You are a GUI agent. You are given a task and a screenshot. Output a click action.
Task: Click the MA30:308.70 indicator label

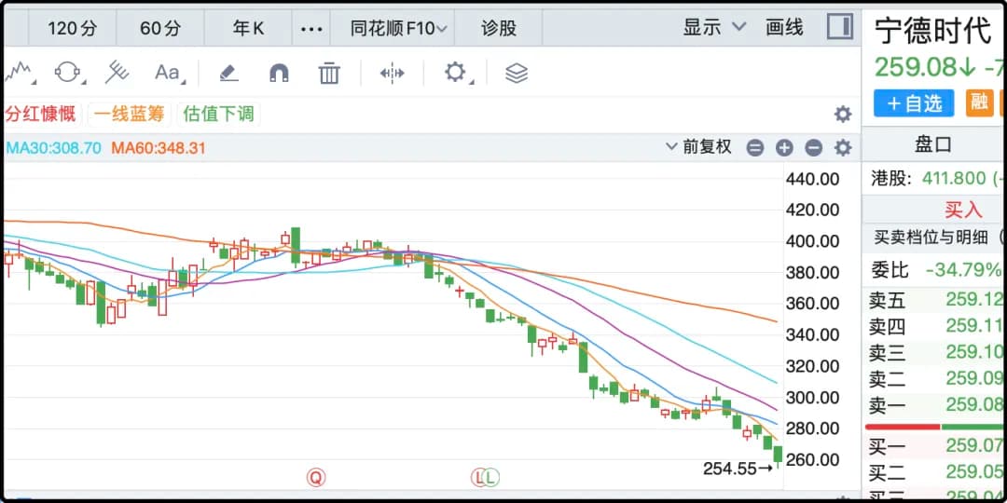53,148
